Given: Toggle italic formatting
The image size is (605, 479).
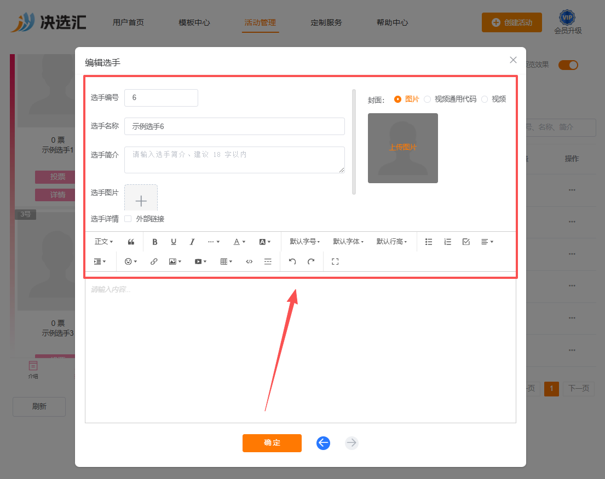Looking at the screenshot, I should (192, 242).
